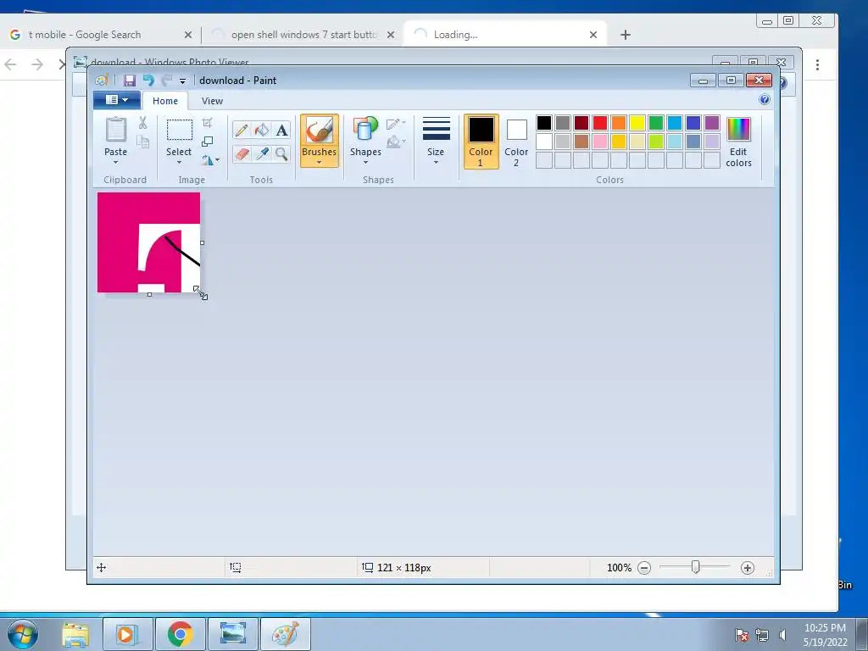This screenshot has height=651, width=868.
Task: Click the zoom slider handle
Action: (696, 567)
